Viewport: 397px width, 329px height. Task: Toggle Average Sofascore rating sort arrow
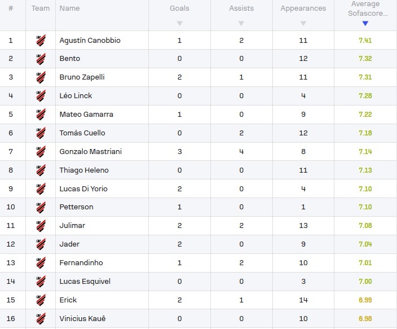(365, 23)
